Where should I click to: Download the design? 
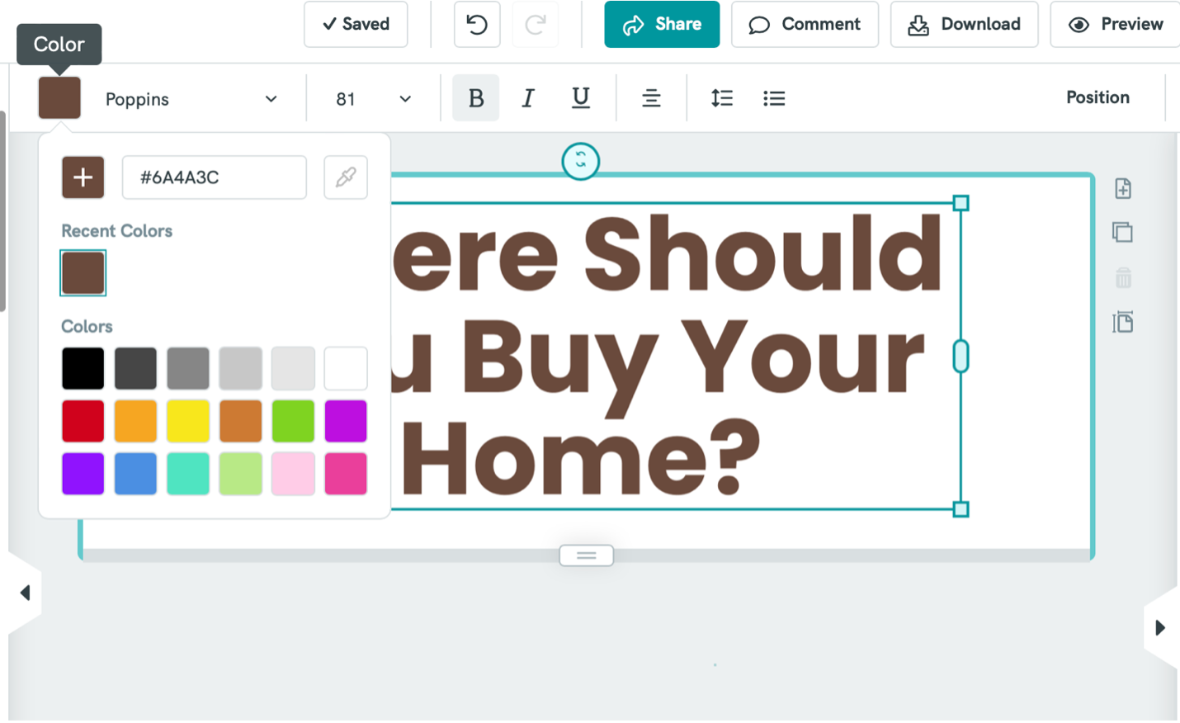(x=964, y=24)
